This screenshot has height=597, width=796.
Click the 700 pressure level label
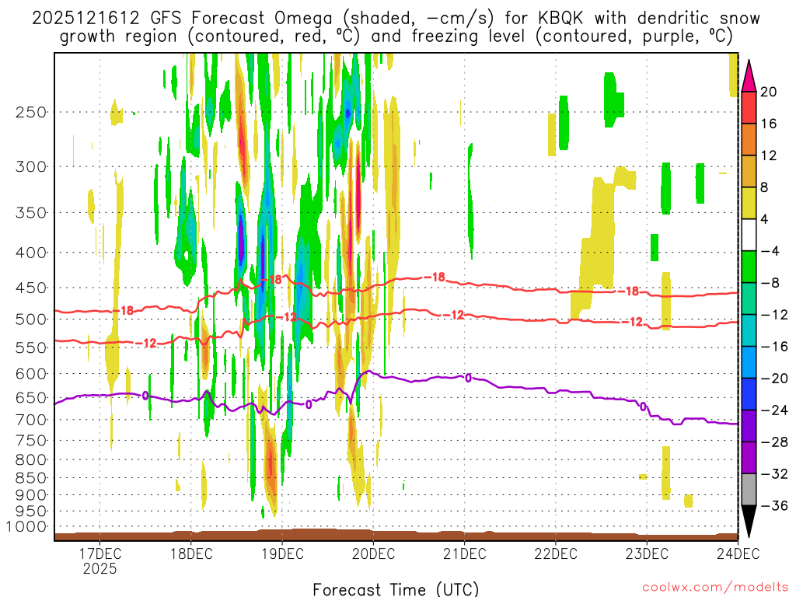[31, 420]
